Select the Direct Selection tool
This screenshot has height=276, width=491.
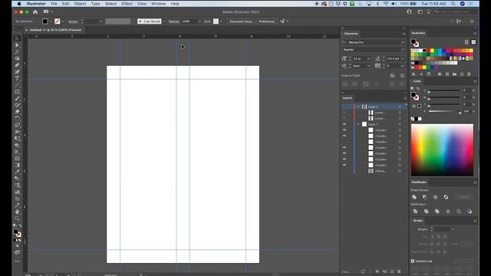17,45
